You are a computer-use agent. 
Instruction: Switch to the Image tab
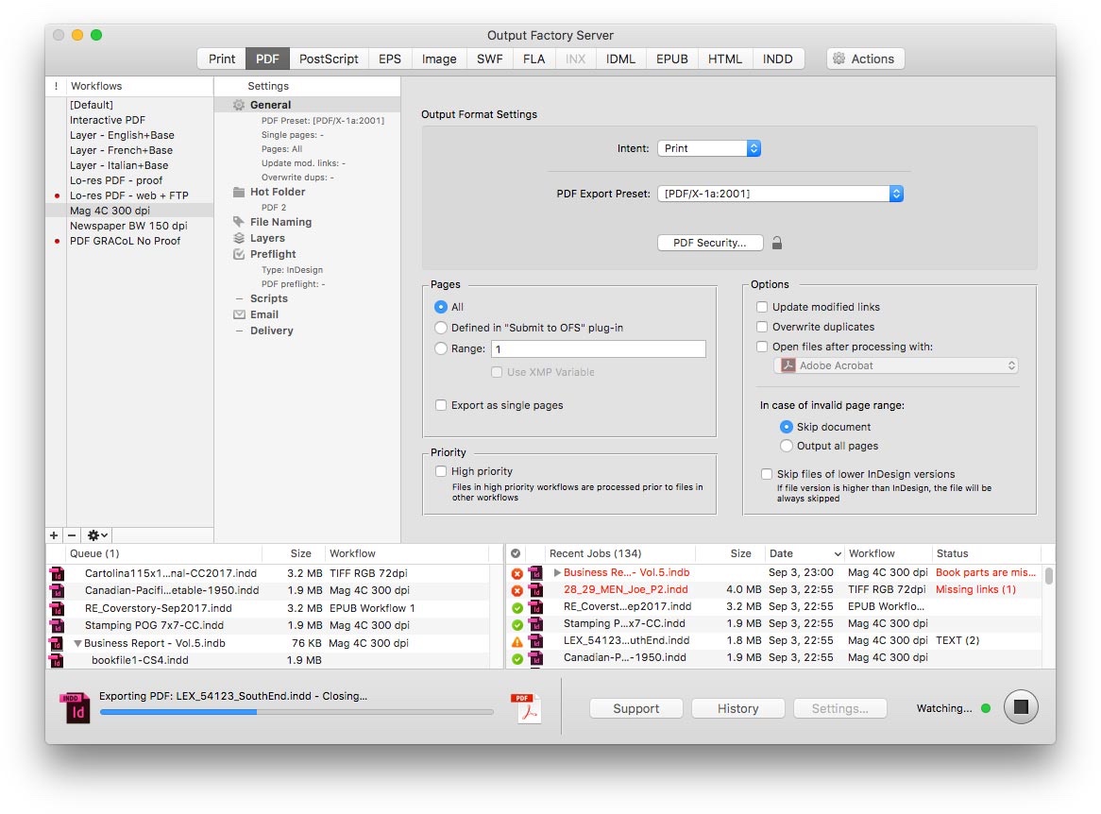[438, 58]
